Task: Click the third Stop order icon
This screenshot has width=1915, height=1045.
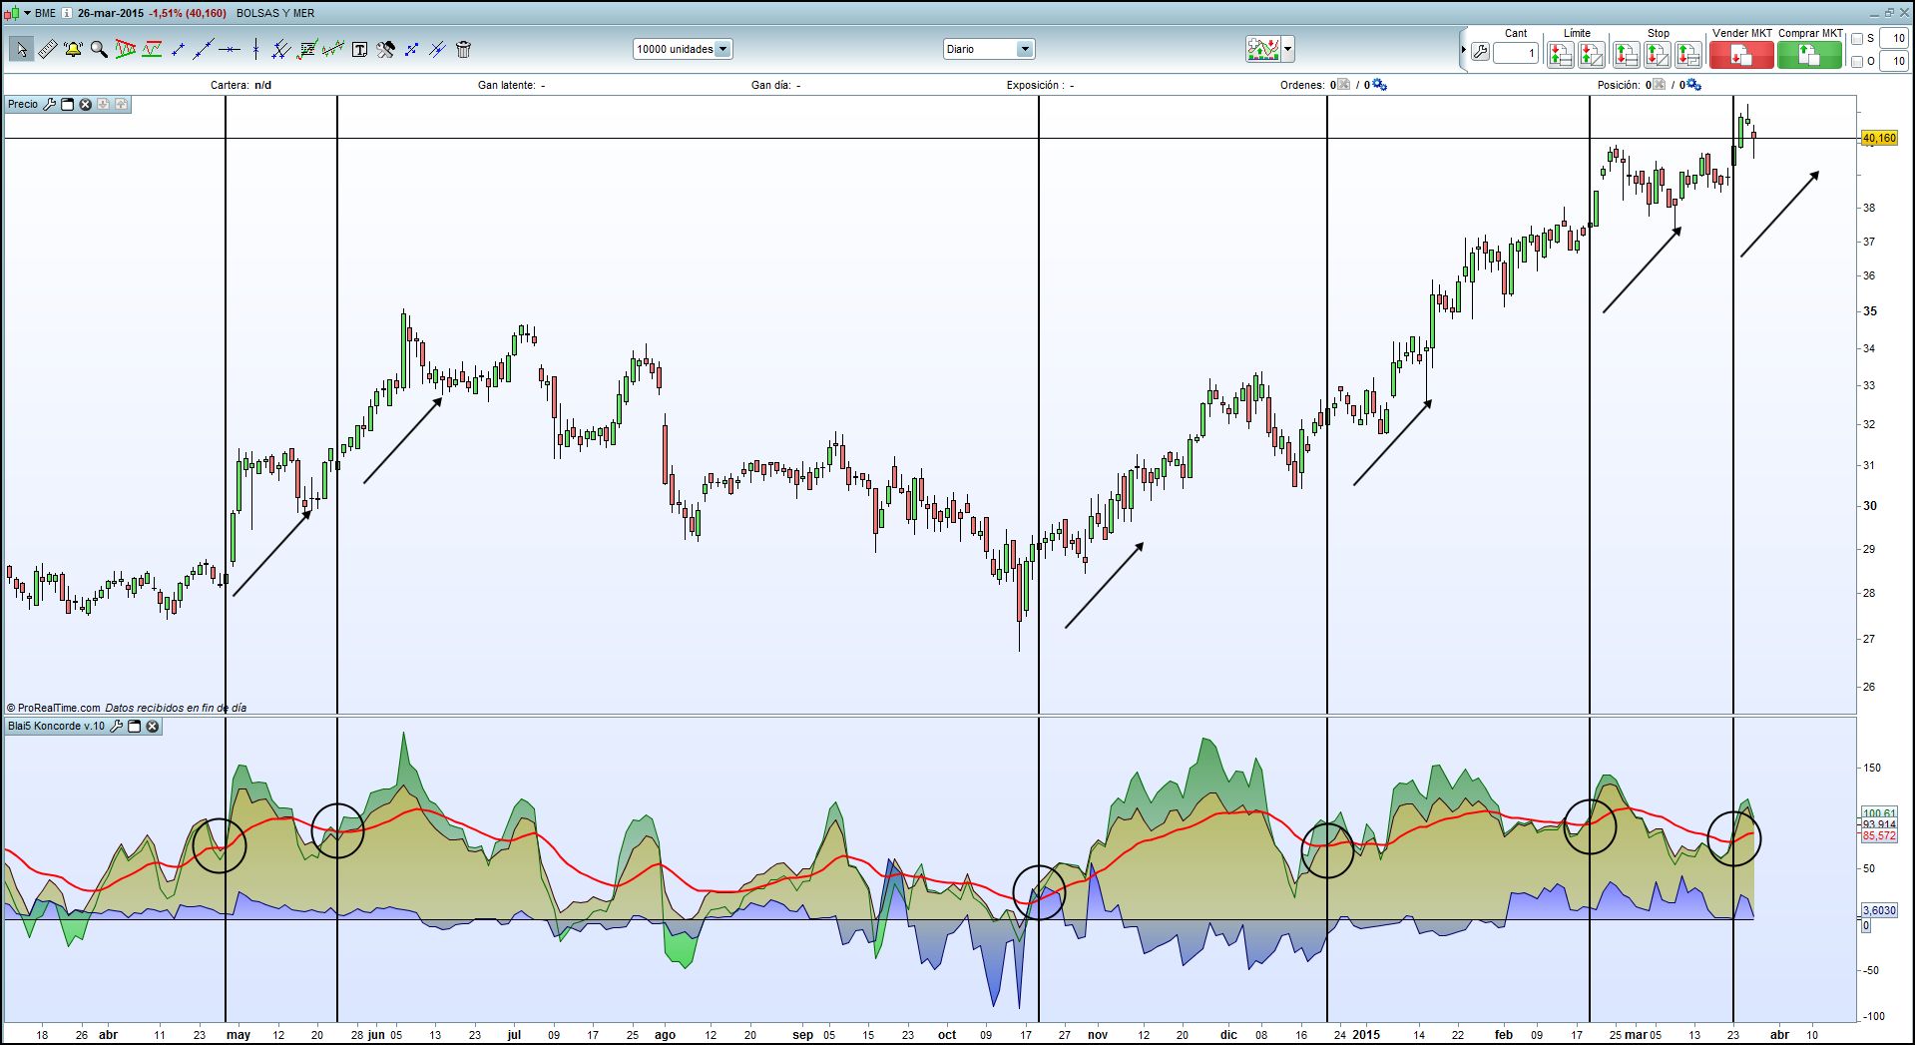Action: 1688,55
